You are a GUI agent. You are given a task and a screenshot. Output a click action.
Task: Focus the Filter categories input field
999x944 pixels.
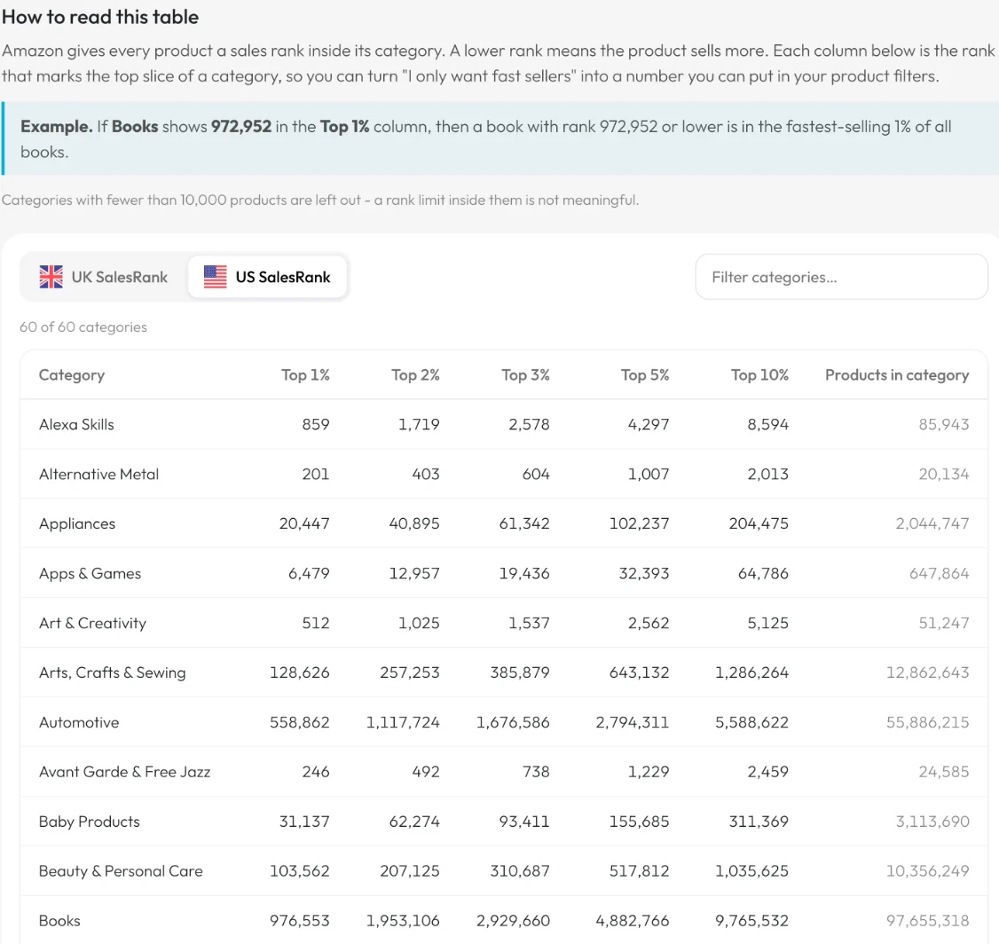(841, 277)
